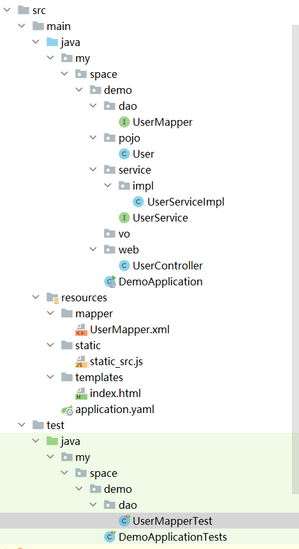
Task: Click the resources folder icon
Action: [x=52, y=298]
